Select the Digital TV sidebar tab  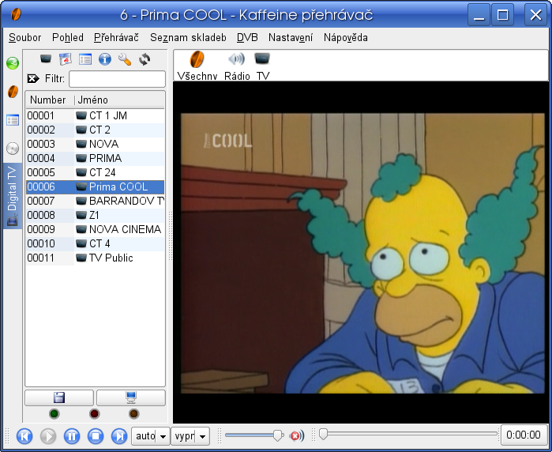(13, 196)
